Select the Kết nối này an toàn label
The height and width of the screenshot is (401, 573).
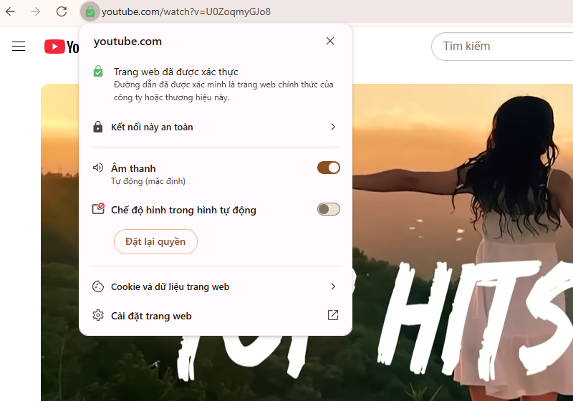[x=152, y=127]
